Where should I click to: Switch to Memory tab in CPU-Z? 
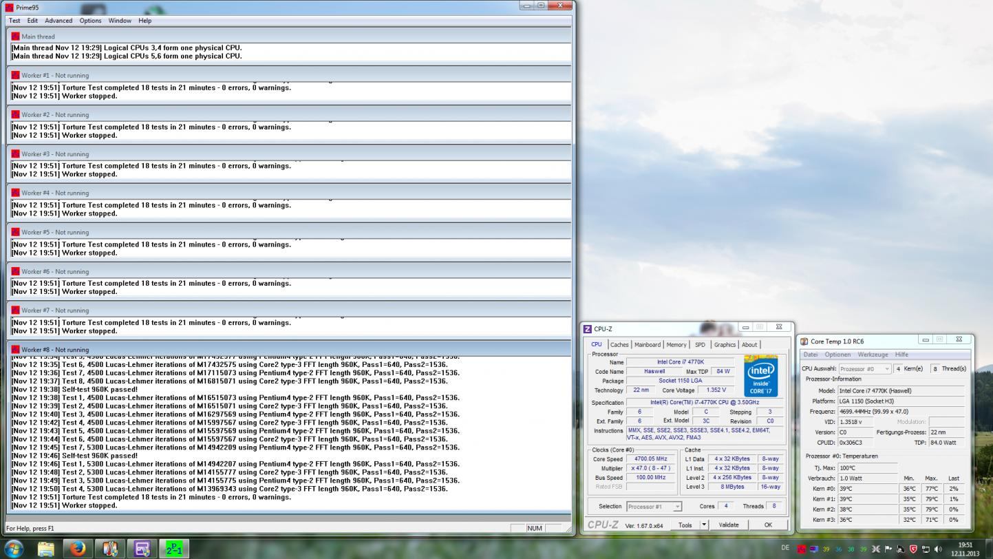pos(676,345)
